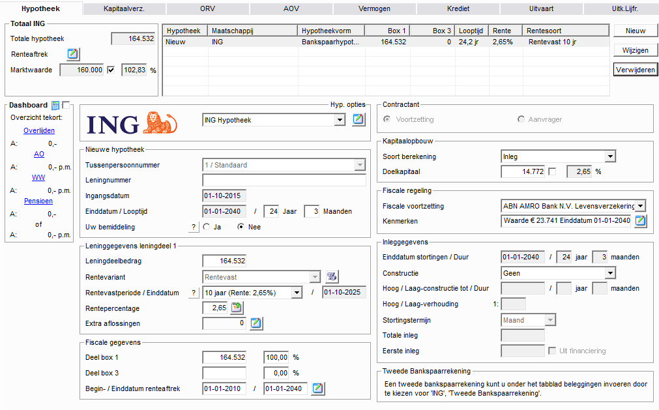659x410 pixels.
Task: Click the Hypotheekvorm column header
Action: 331,31
